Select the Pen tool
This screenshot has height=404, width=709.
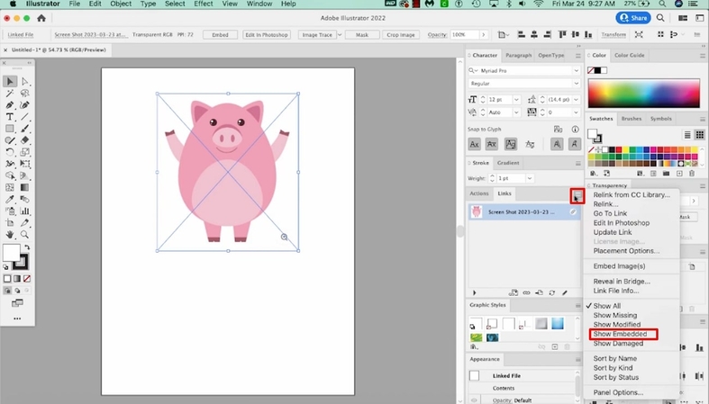pyautogui.click(x=10, y=105)
